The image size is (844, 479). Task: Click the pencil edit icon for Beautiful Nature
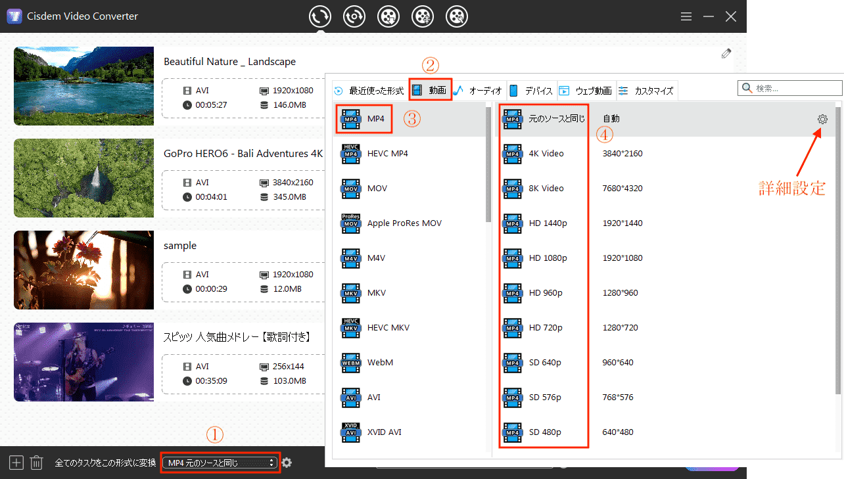(726, 53)
